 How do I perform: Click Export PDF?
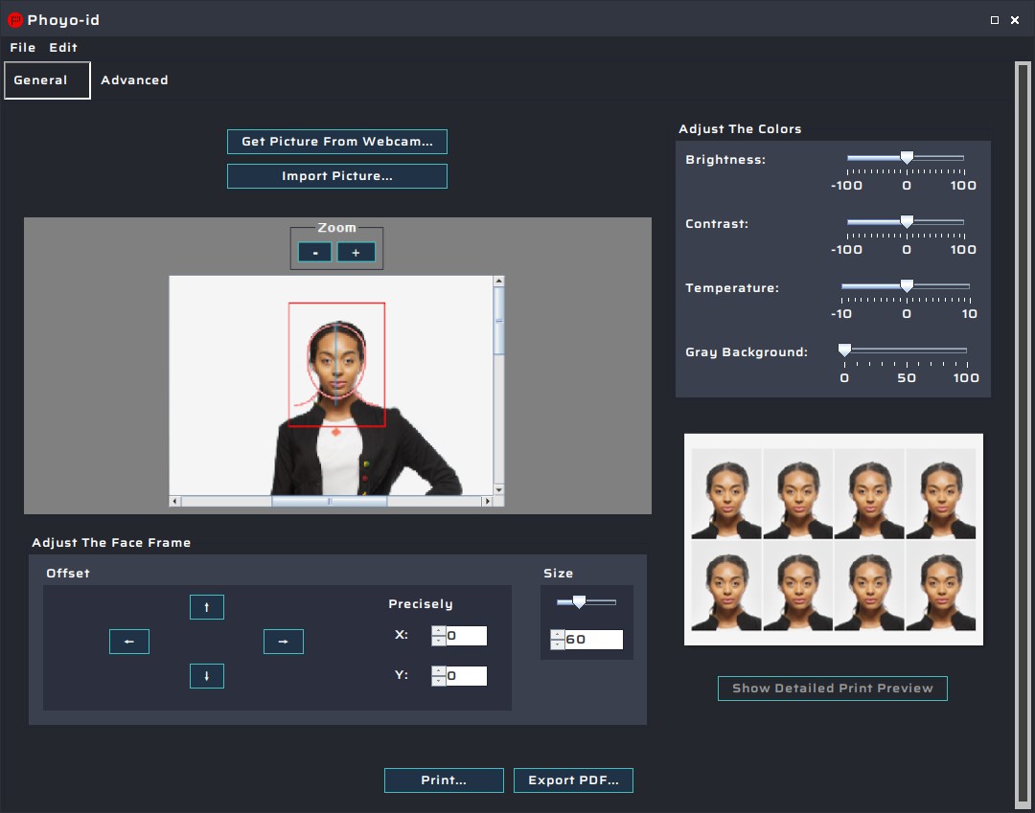point(573,779)
